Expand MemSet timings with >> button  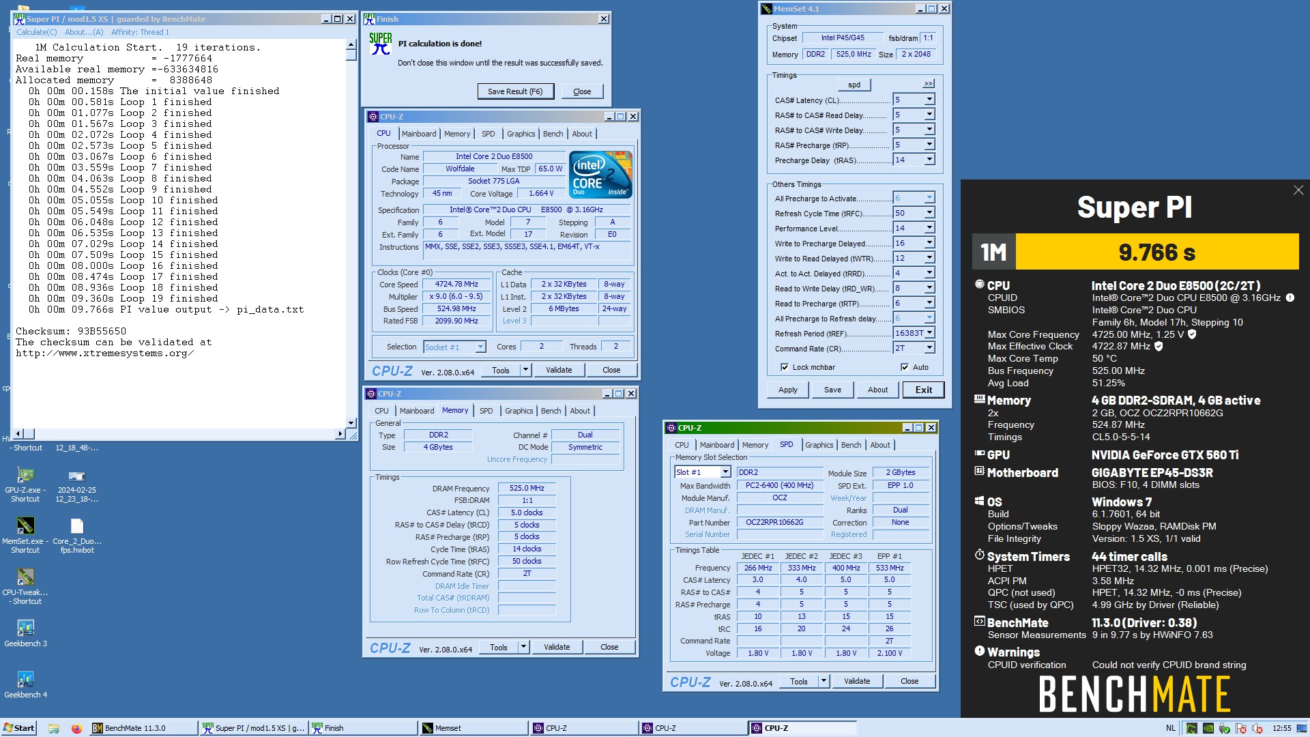[928, 84]
